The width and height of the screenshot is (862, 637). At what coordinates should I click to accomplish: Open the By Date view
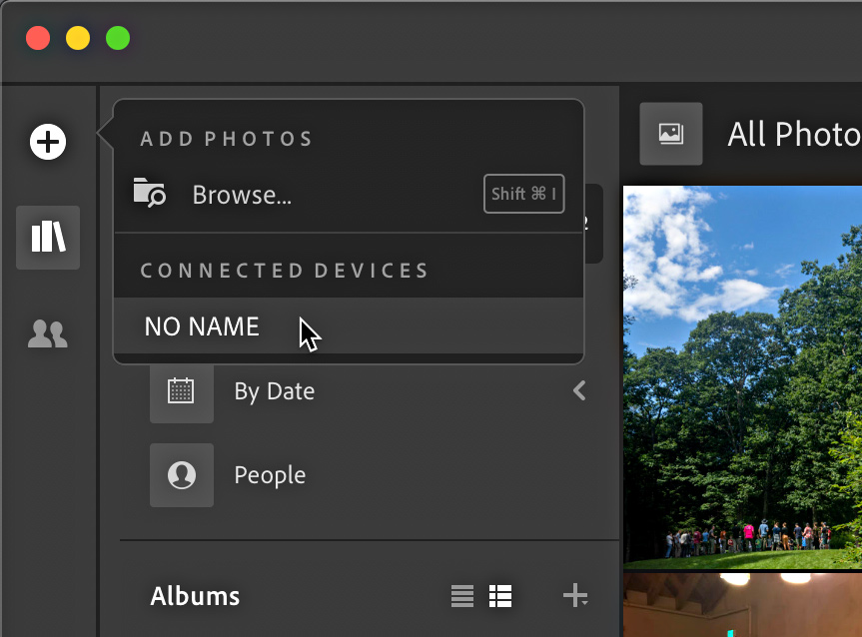[275, 391]
